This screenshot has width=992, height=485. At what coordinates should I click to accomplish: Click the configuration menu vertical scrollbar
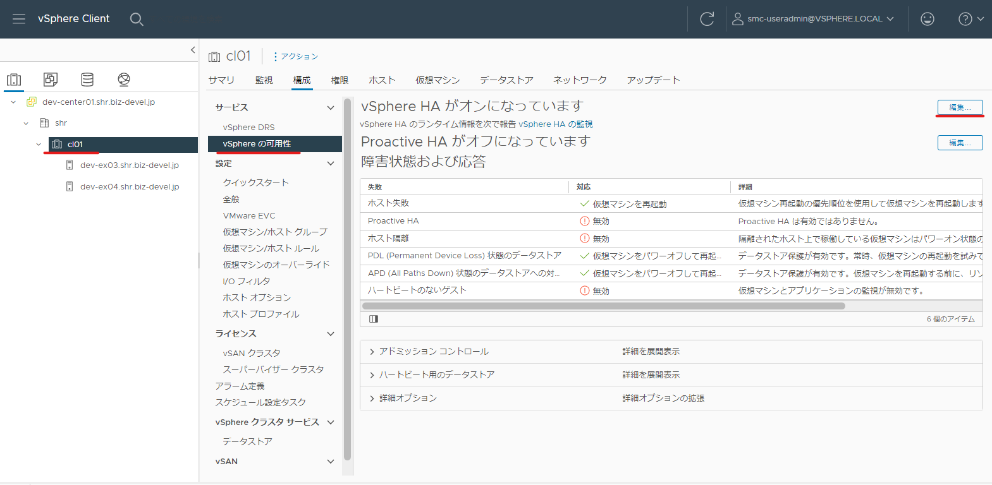pos(347,279)
